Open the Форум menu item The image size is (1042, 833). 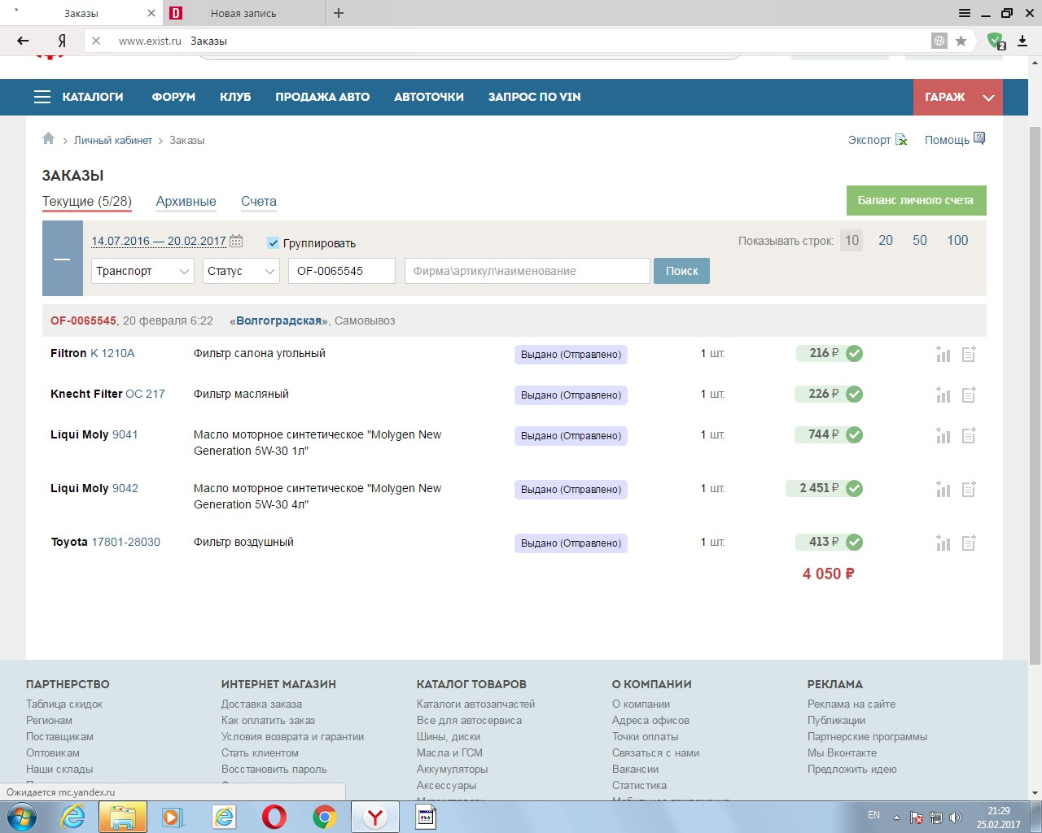click(x=173, y=97)
